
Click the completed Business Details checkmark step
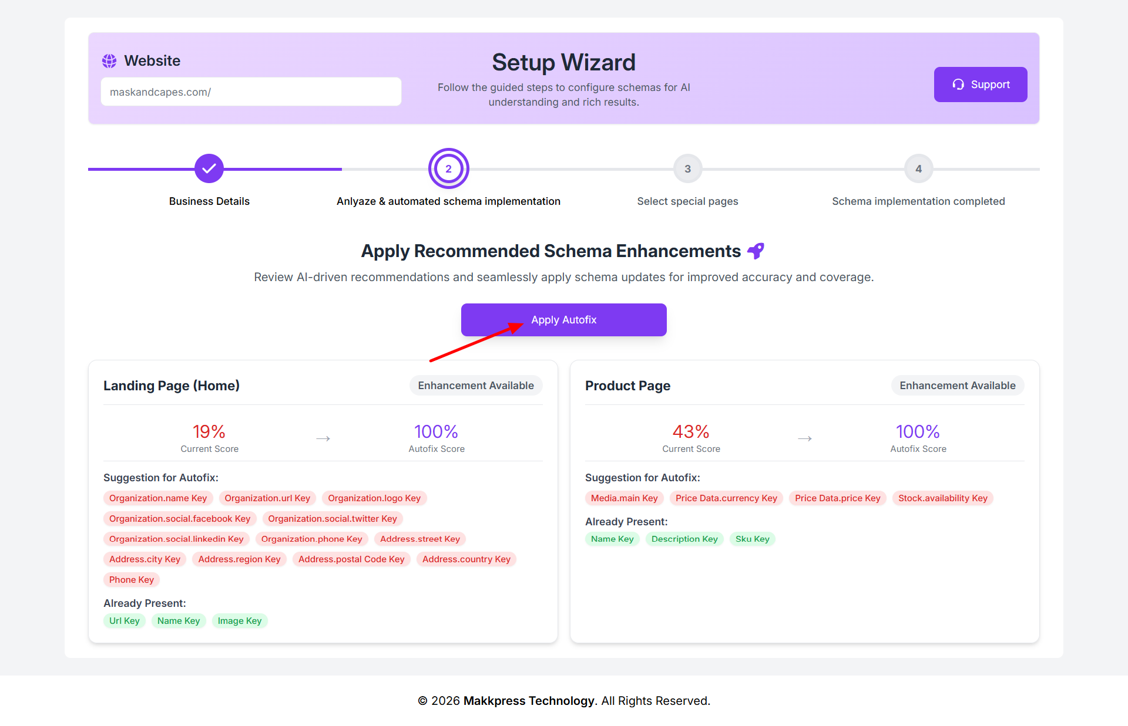[209, 169]
